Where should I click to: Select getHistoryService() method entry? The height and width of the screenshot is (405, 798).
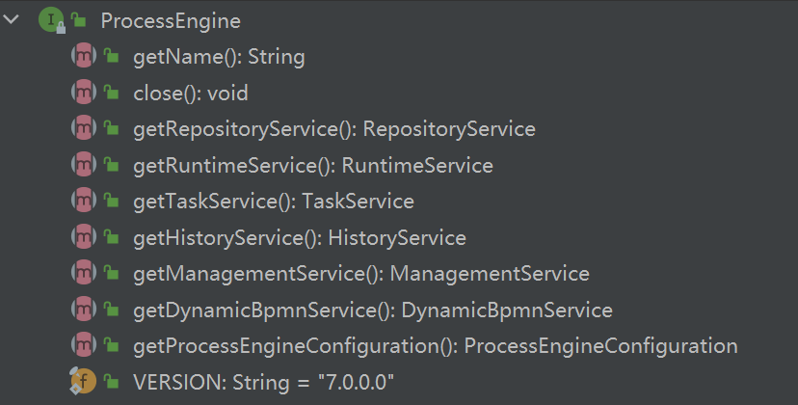300,238
